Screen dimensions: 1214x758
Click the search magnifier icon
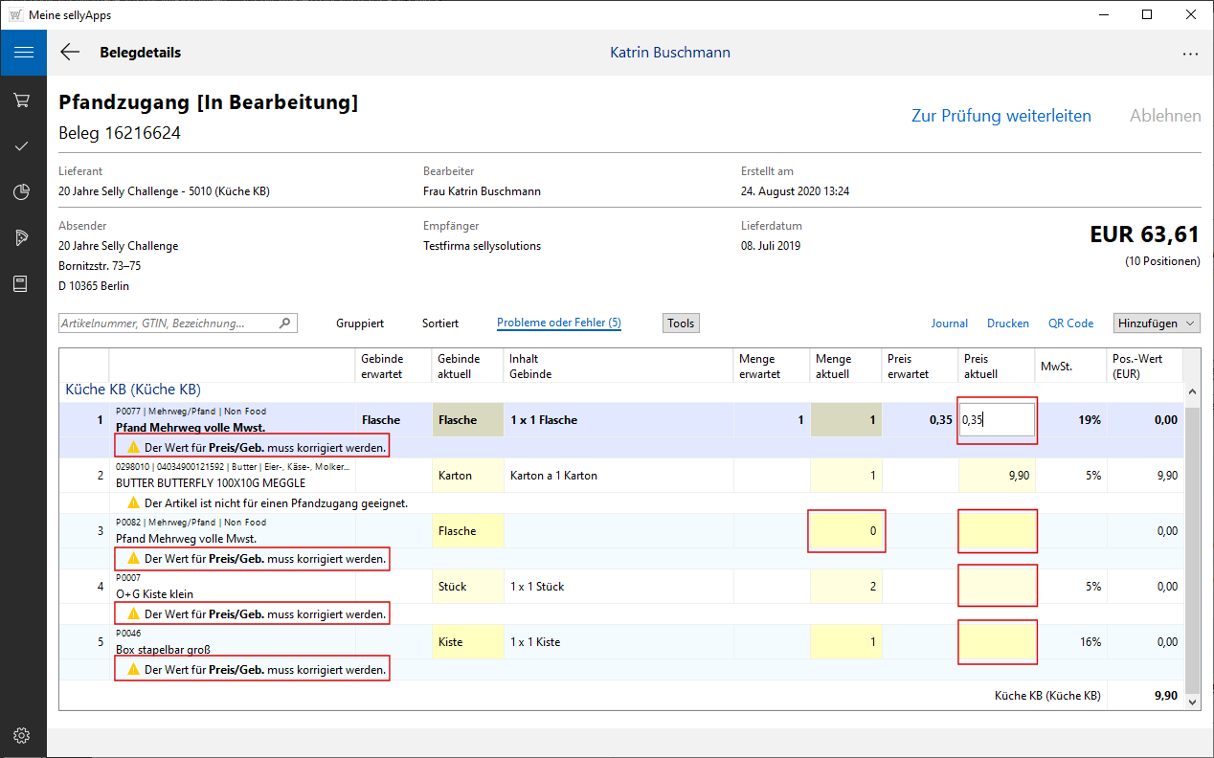(x=284, y=323)
